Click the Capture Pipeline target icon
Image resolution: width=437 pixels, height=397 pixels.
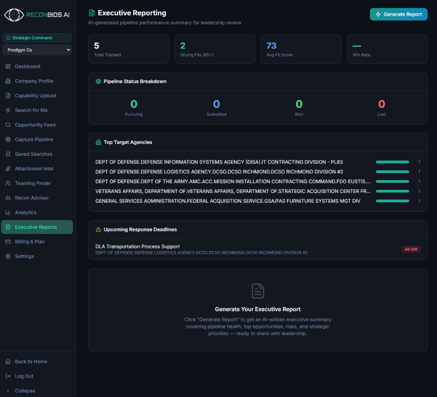[8, 140]
